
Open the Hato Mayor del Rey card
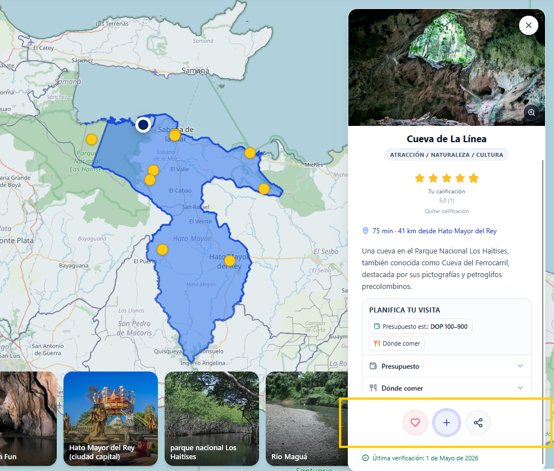click(x=111, y=418)
